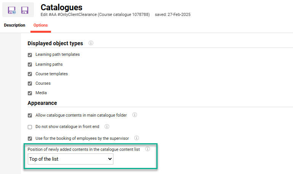Toggle the Learning paths checkbox

click(x=30, y=65)
